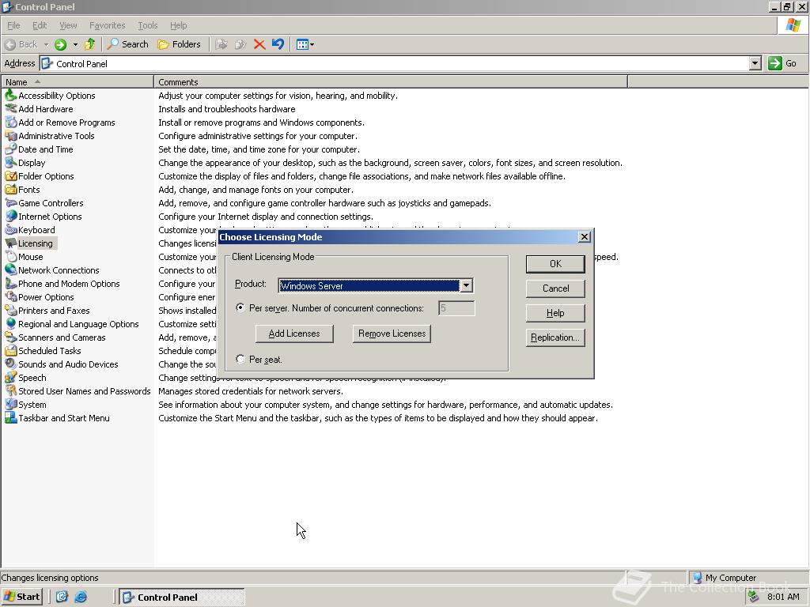Open the Back button history dropdown
Screen dimensions: 810x607
46,44
